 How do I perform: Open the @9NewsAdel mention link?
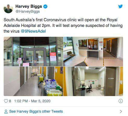click(x=33, y=31)
